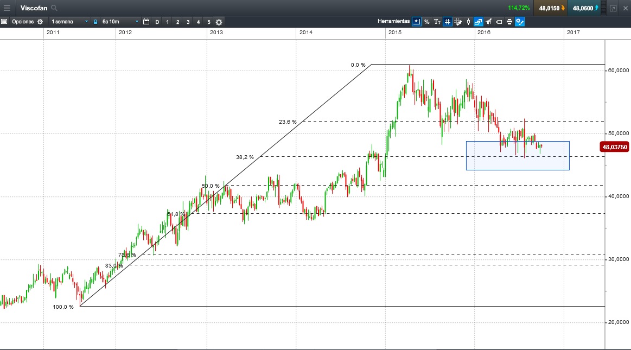Click the market depth ladder bar
The height and width of the screenshot is (350, 631).
point(603,8)
